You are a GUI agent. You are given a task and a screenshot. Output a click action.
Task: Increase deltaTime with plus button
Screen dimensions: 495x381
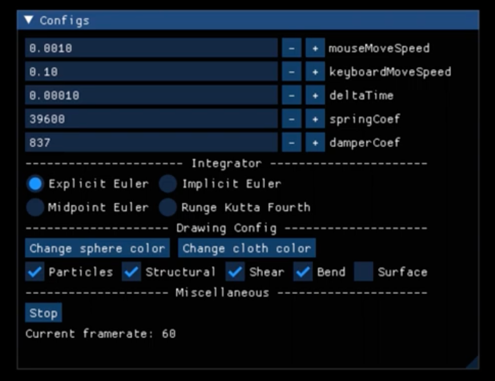click(x=315, y=96)
